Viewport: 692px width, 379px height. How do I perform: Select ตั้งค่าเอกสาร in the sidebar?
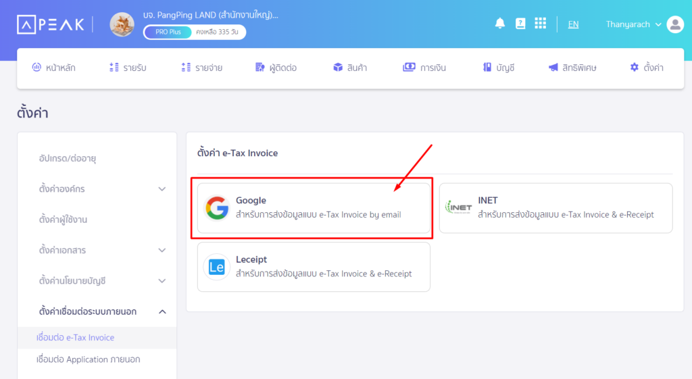[62, 250]
